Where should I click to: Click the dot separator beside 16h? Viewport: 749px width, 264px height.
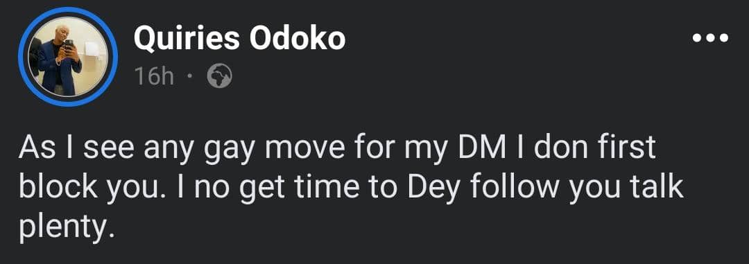point(190,76)
